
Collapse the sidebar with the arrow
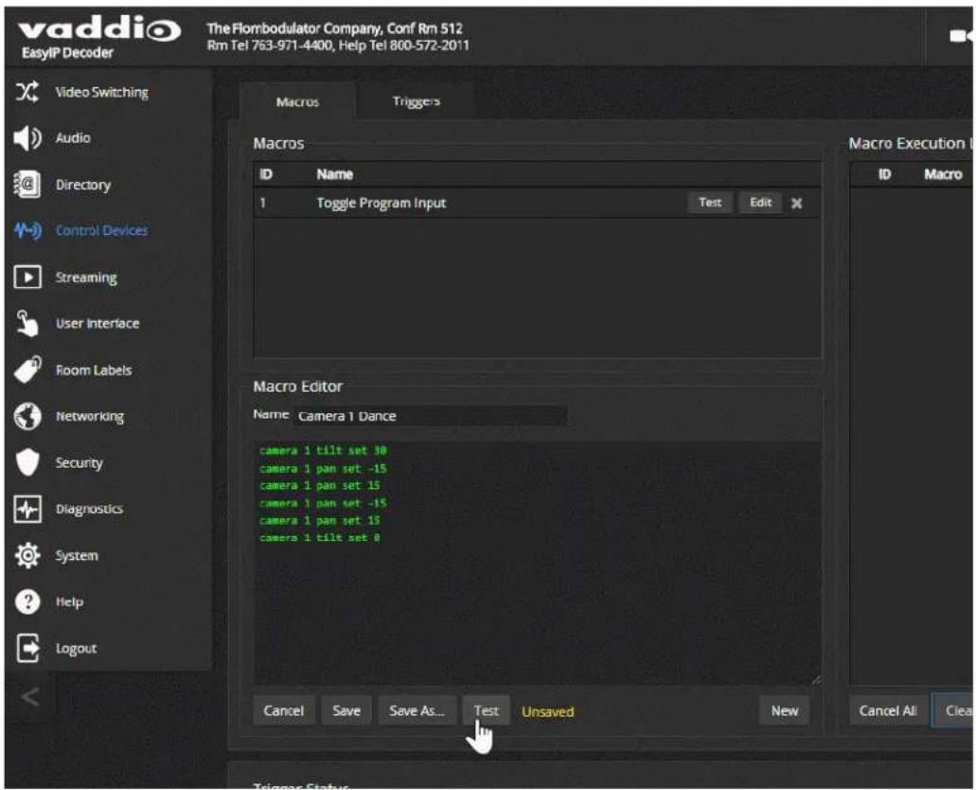[29, 696]
